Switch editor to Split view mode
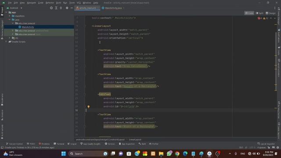Screen dimensions: 281x158 click(259, 13)
